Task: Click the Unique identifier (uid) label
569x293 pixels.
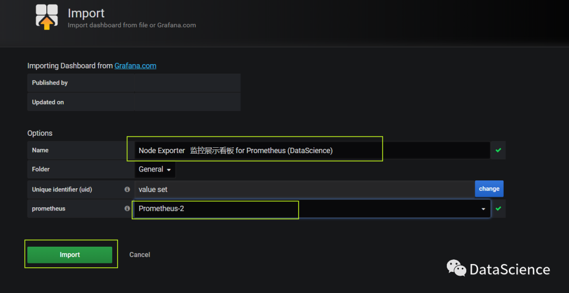Action: pos(62,189)
